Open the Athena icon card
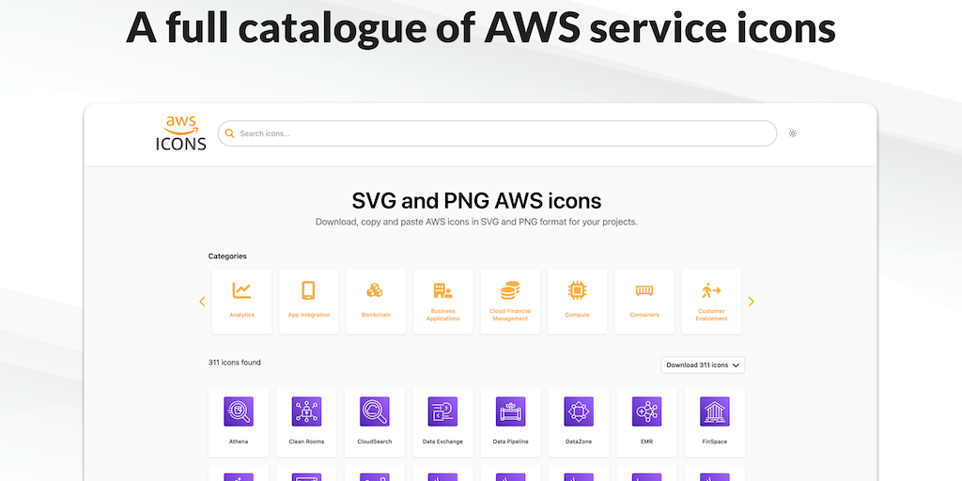Image resolution: width=962 pixels, height=481 pixels. [x=239, y=423]
